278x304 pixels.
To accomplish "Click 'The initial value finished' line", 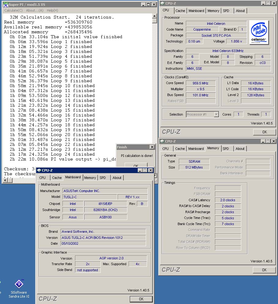I will [x=66, y=37].
